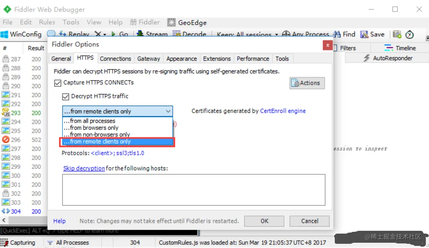Select the JS script icon on session 293
This screenshot has height=248, width=429.
(6, 113)
